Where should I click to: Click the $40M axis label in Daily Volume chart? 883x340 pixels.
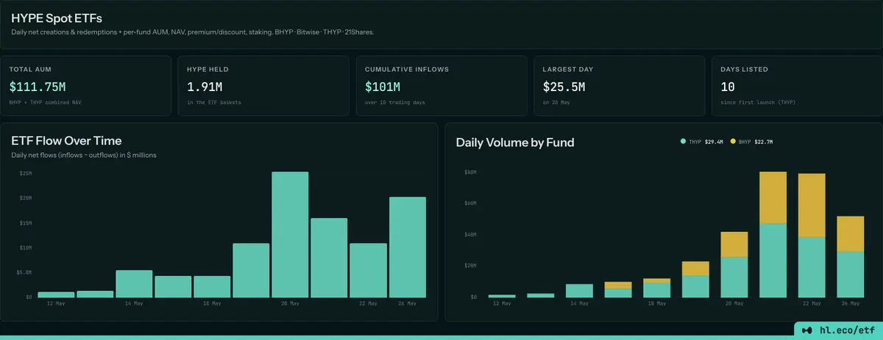pos(470,235)
